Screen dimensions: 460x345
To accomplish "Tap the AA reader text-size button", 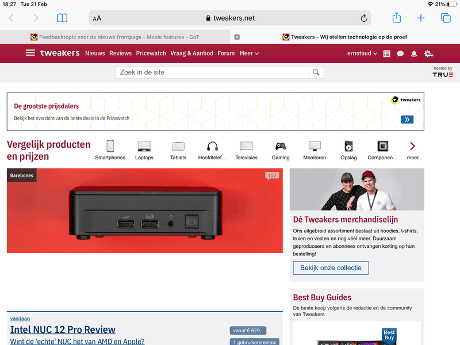I will 97,18.
